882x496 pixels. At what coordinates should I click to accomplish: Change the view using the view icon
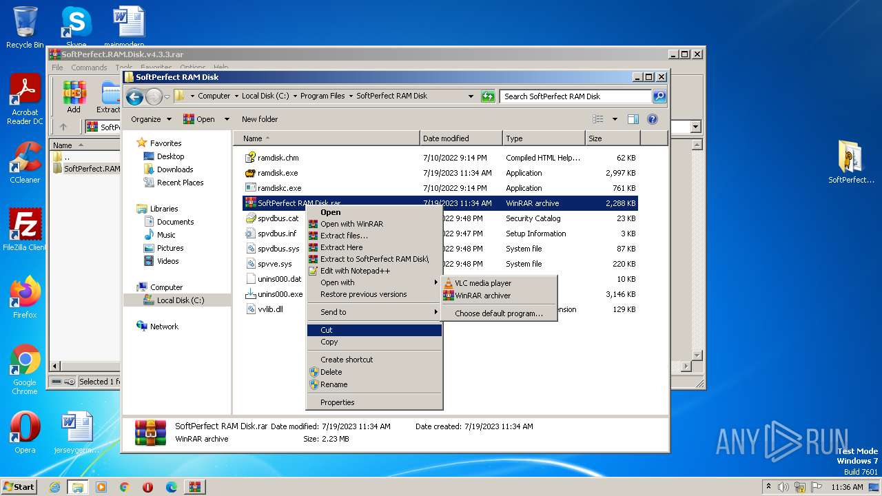point(598,119)
